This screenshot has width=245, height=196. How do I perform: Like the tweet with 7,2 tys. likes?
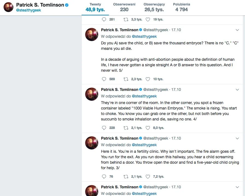pos(148,177)
